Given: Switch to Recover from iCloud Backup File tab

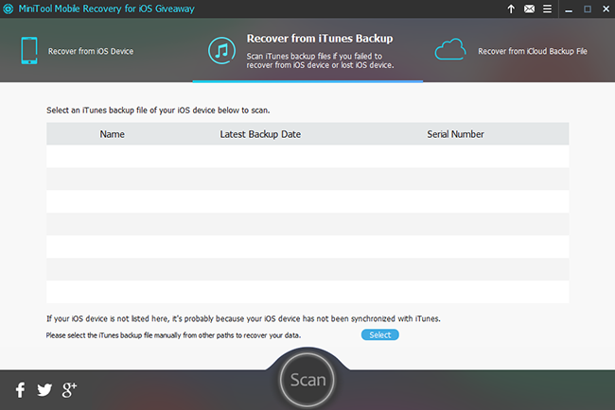Looking at the screenshot, I should point(533,51).
